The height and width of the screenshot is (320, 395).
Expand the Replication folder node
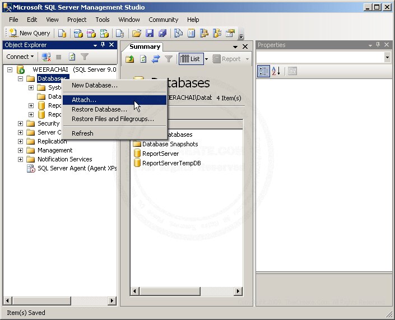click(x=20, y=141)
